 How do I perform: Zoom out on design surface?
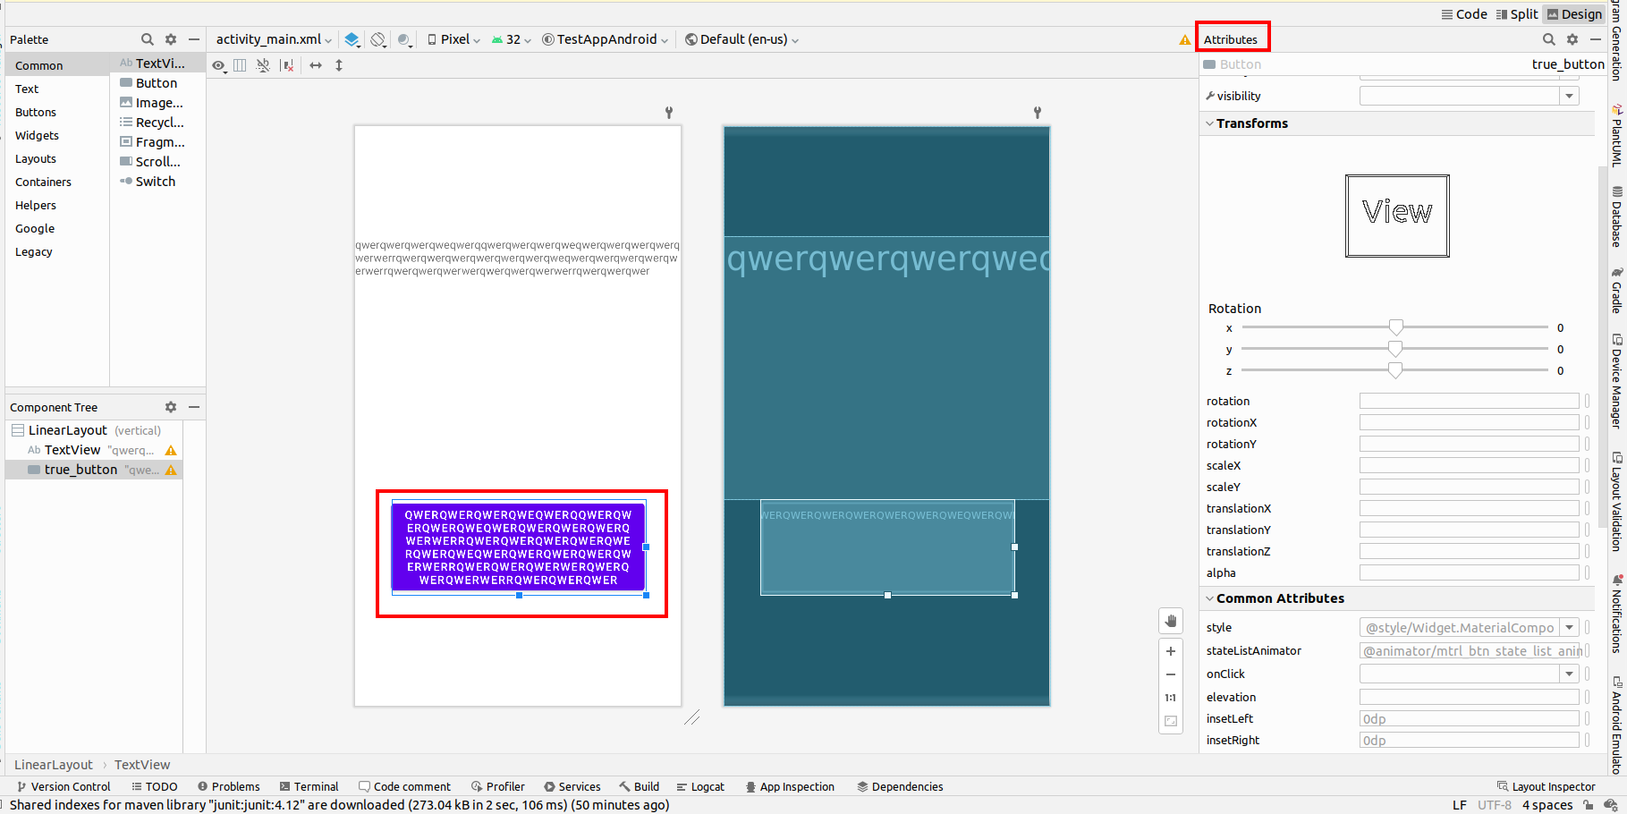(x=1171, y=674)
